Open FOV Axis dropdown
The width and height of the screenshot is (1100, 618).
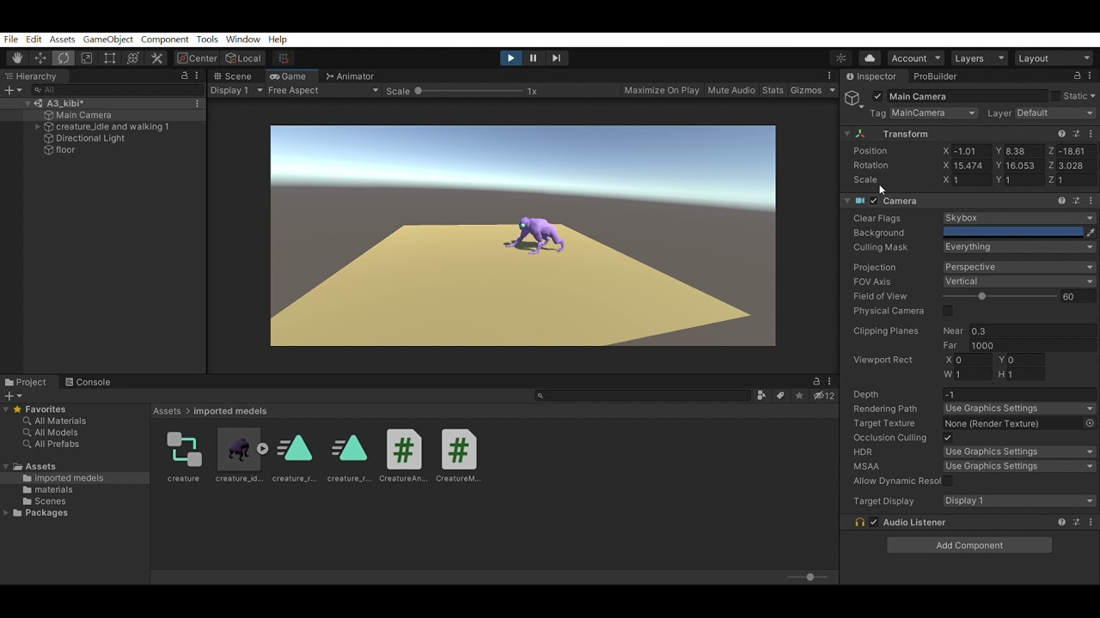tap(1019, 282)
